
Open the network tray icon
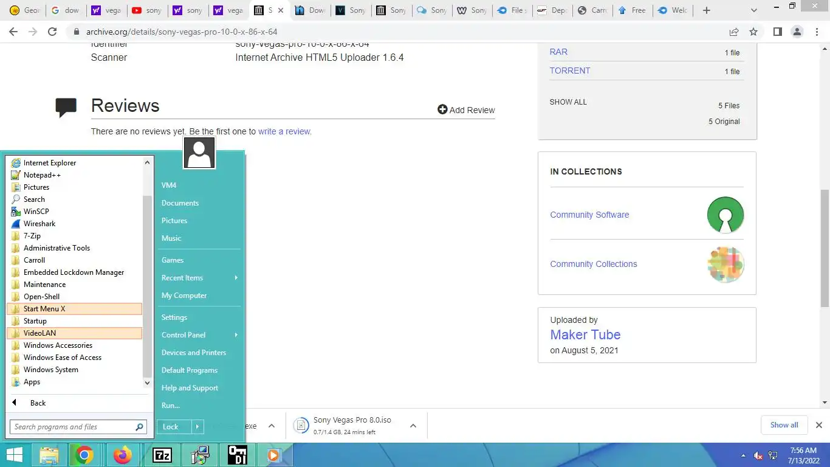[773, 455]
